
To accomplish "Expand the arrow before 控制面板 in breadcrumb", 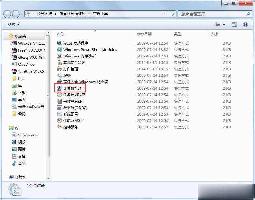I will (x=33, y=14).
